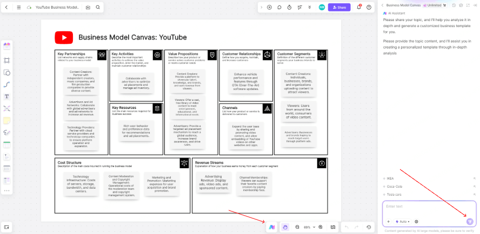The width and height of the screenshot is (480, 234).
Task: Select the Cost Structure heading
Action: pyautogui.click(x=70, y=162)
